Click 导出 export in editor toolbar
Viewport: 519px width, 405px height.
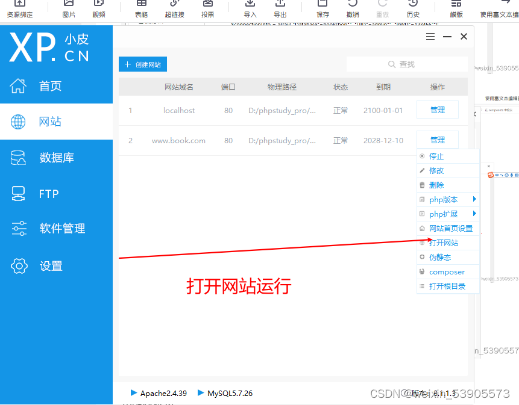click(x=280, y=9)
